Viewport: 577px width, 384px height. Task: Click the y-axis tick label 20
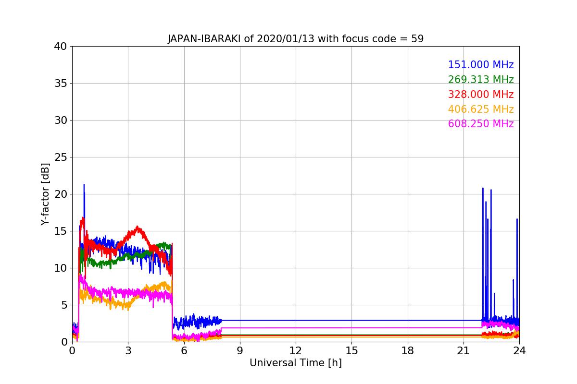tap(61, 194)
